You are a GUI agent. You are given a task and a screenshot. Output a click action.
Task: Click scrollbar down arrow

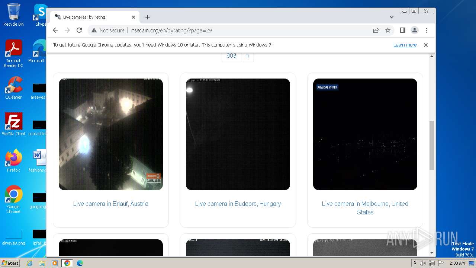pyautogui.click(x=432, y=253)
